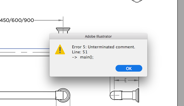
Task: Click the '-> main();' text line
Action: (83, 57)
